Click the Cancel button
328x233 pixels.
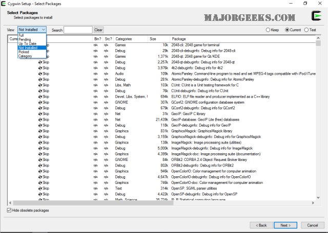point(313,225)
